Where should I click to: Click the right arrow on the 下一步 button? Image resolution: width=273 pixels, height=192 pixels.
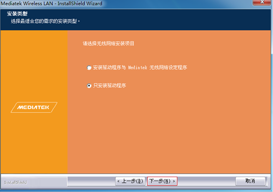pos(174,182)
